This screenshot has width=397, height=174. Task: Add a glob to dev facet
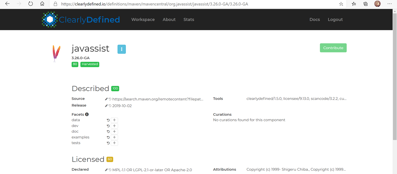114,126
